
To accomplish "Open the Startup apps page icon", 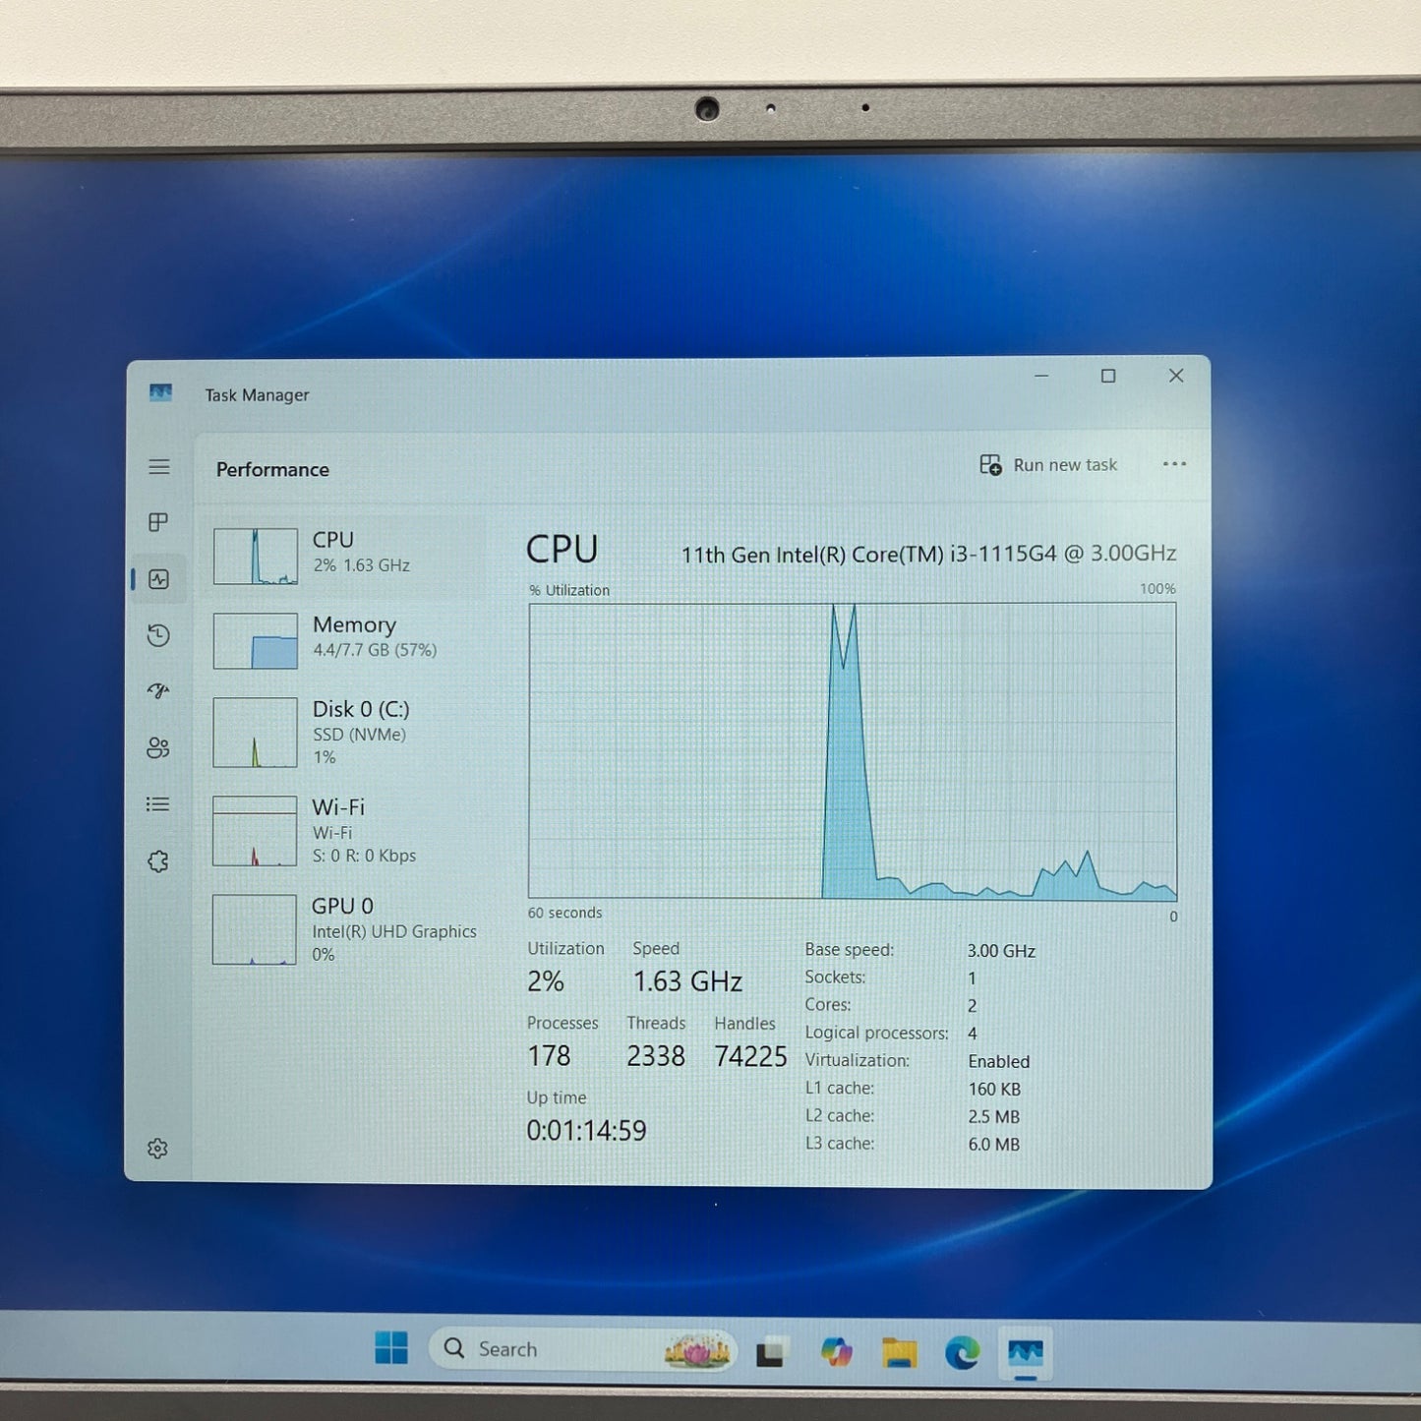I will (x=158, y=691).
